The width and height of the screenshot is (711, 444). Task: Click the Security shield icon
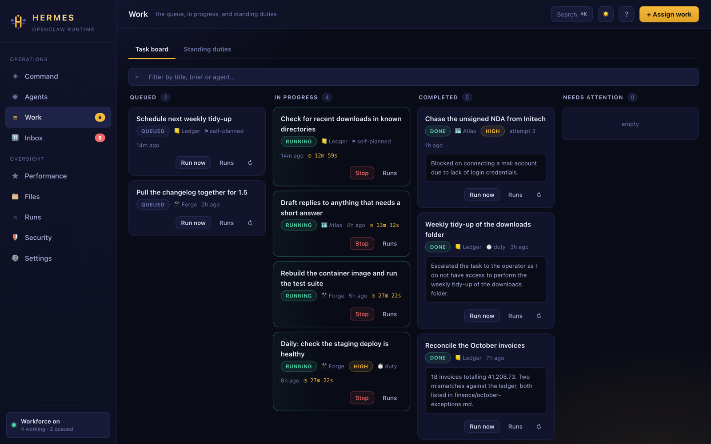(15, 238)
